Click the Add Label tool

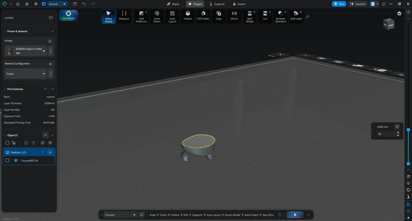(x=296, y=17)
